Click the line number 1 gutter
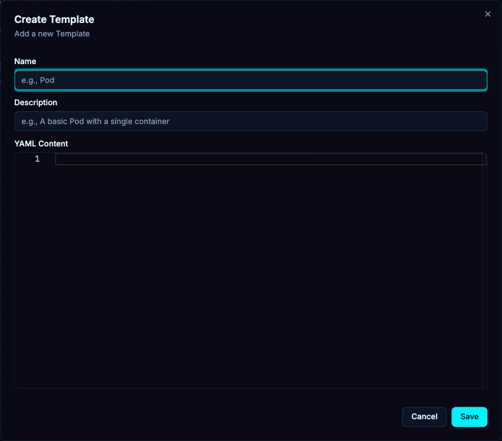 point(37,159)
